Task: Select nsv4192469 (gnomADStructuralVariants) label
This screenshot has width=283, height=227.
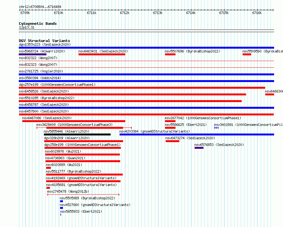Action: click(x=81, y=178)
